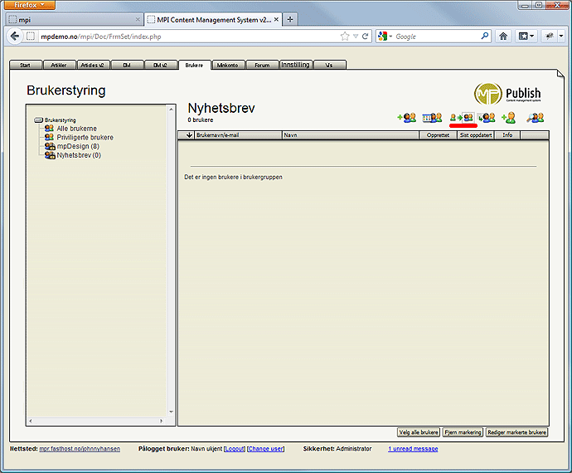572x473 pixels.
Task: Click the tree panel scroll right arrow
Action: point(162,421)
